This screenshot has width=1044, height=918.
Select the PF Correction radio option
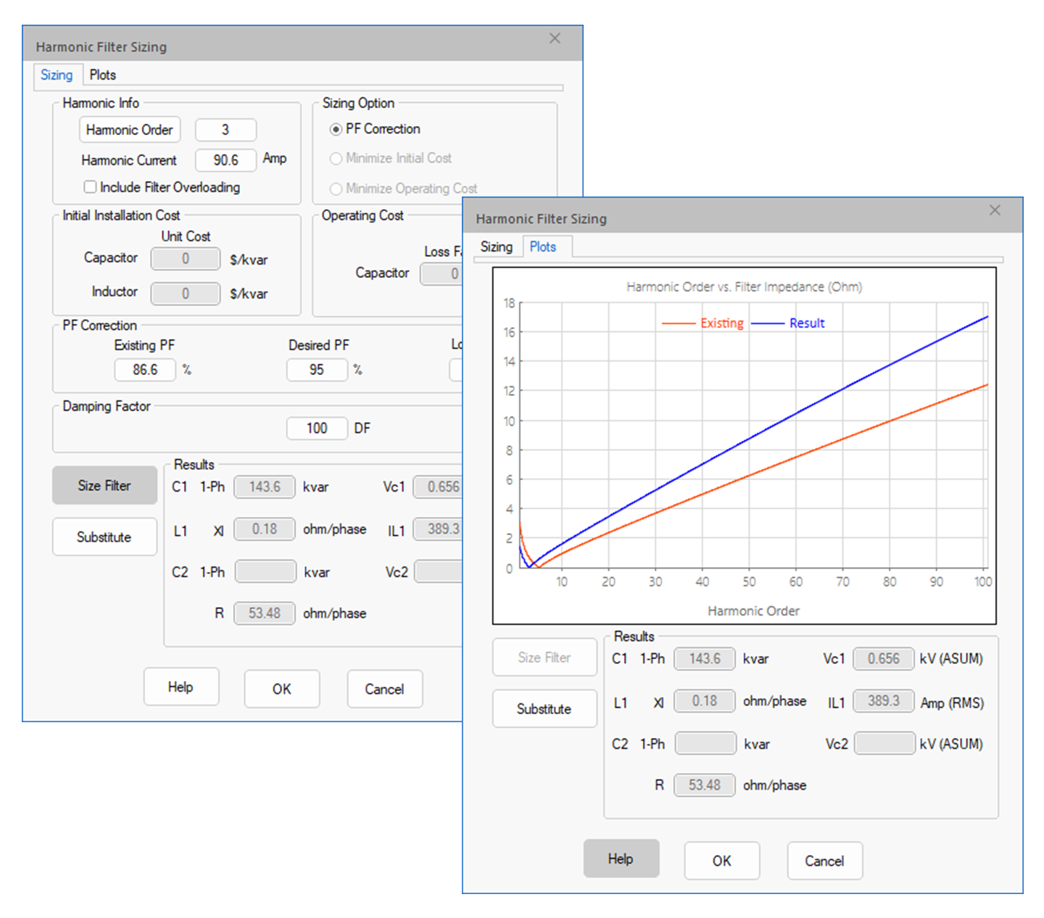(336, 129)
